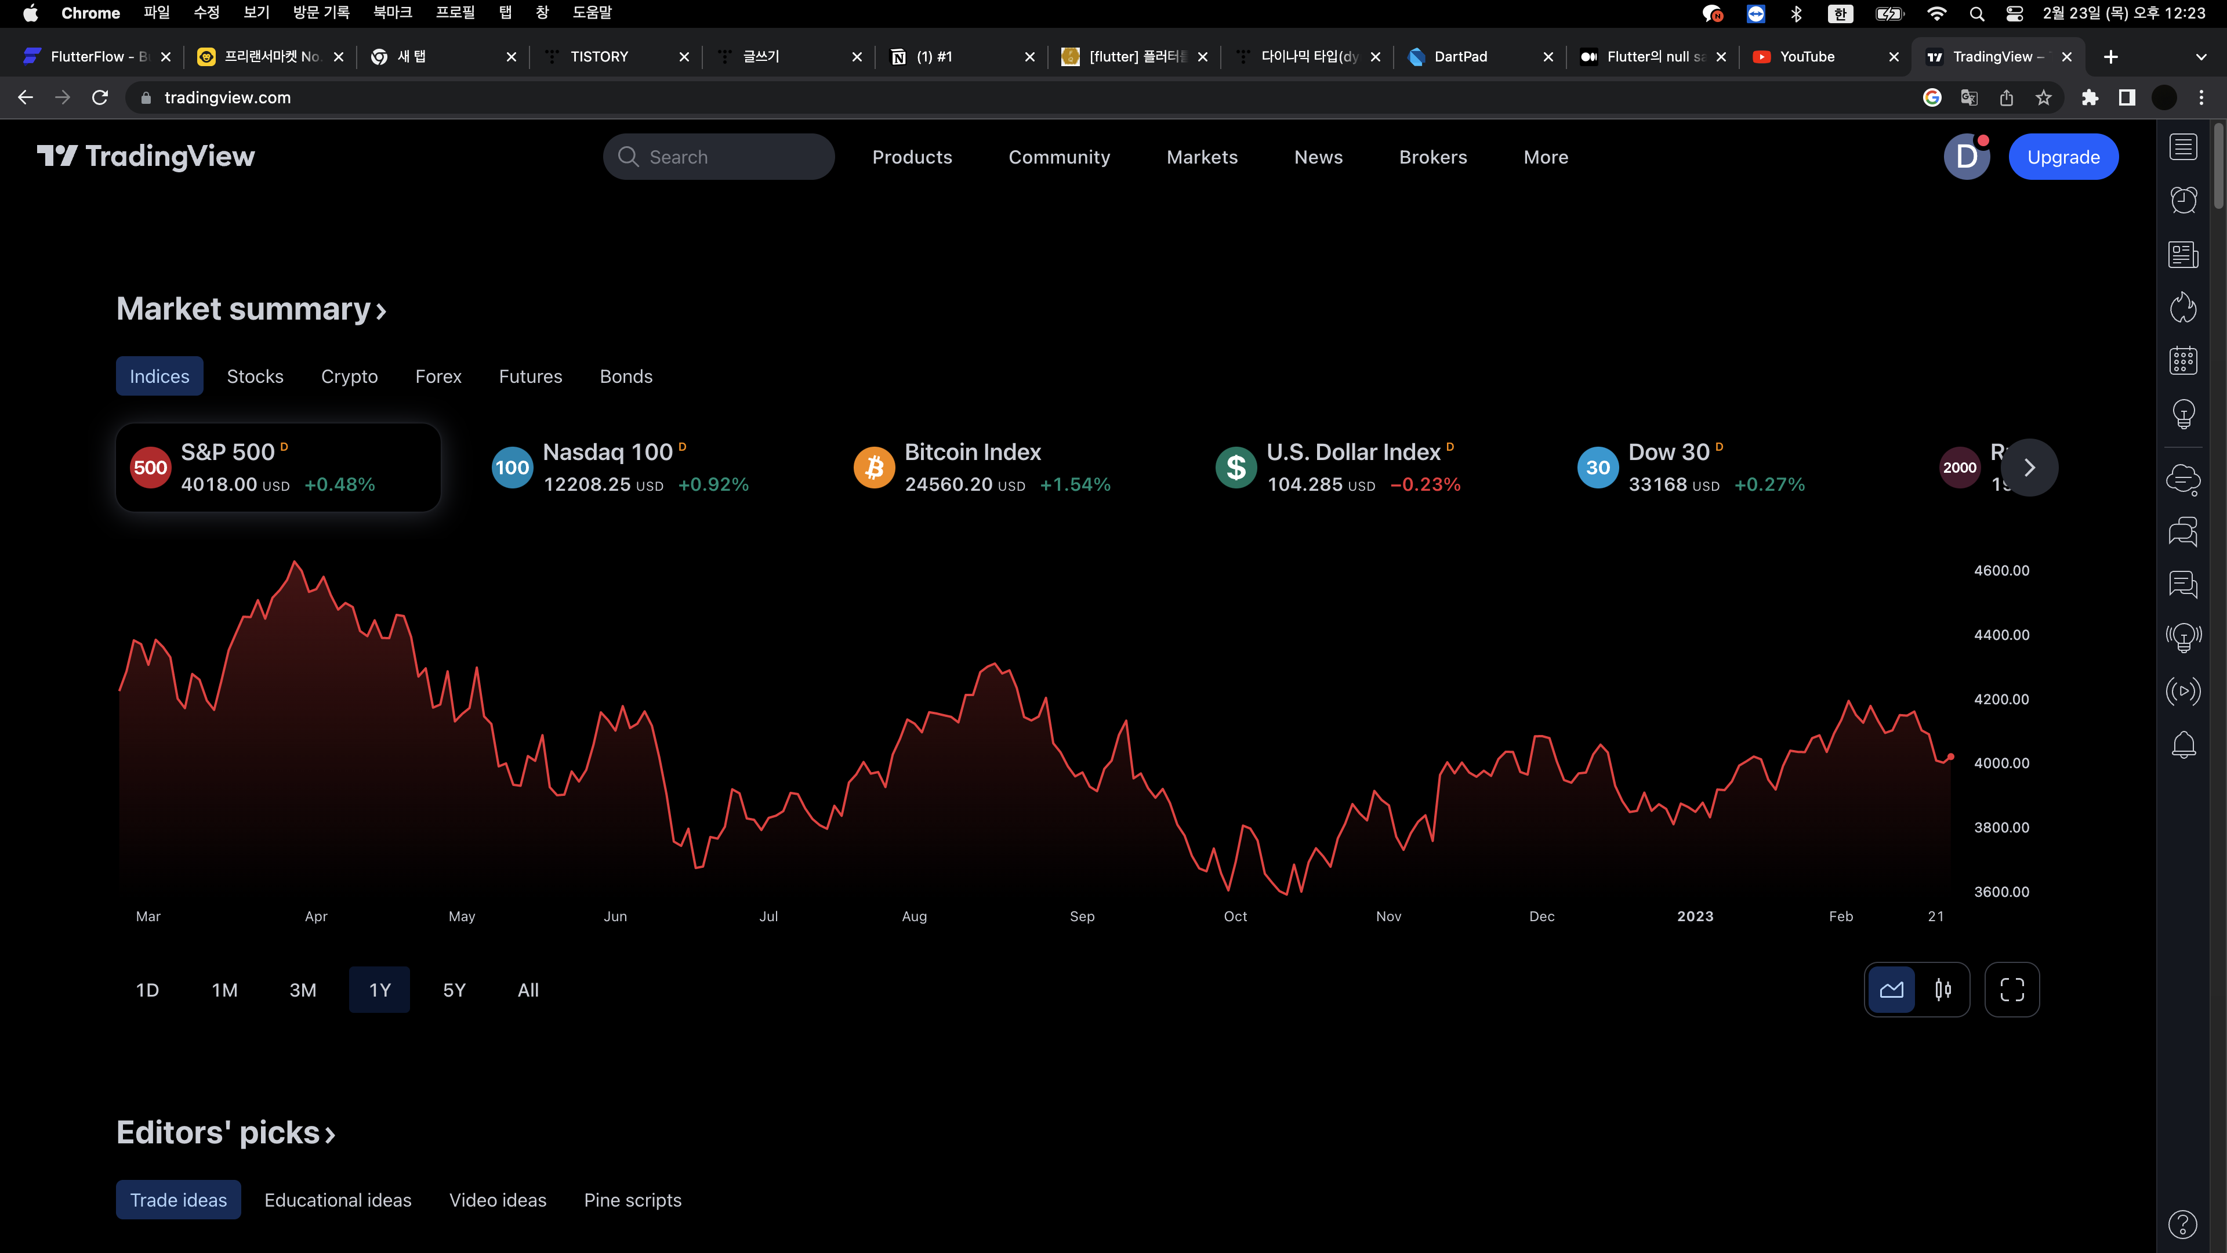2227x1253 pixels.
Task: Open the alerts clock icon in sidebar
Action: point(2183,201)
